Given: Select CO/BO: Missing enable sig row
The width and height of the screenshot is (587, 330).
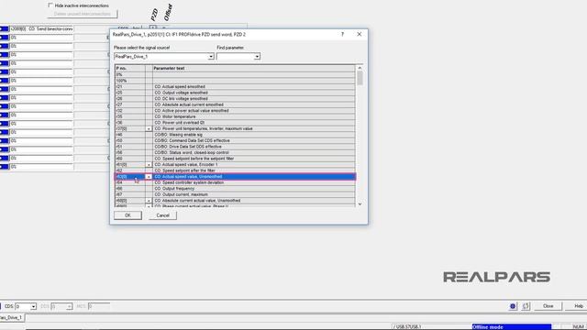Looking at the screenshot, I should 235,135.
